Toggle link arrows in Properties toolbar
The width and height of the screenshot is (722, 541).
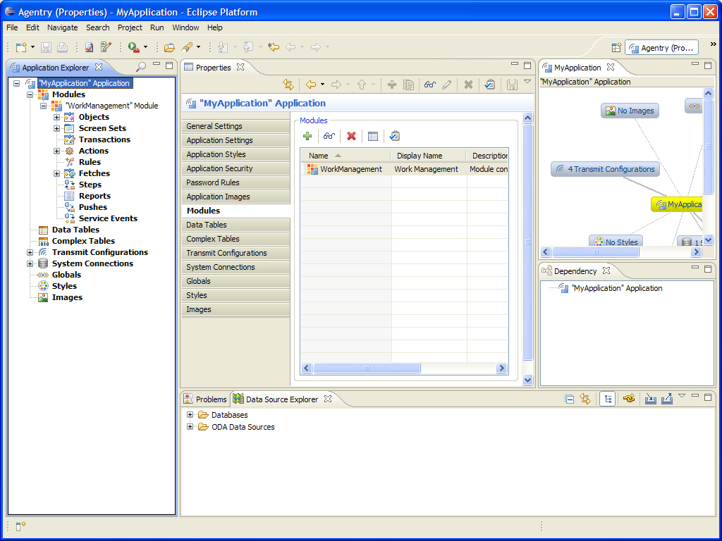(288, 85)
